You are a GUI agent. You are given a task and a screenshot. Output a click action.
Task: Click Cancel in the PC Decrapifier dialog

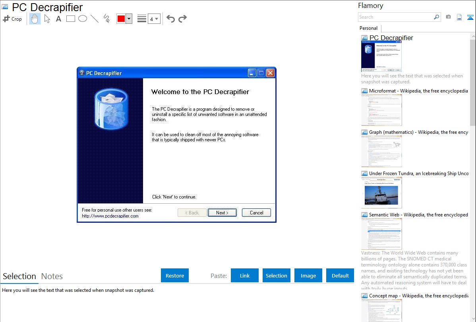[257, 213]
